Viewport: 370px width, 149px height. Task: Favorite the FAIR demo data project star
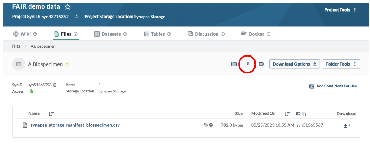68,7
